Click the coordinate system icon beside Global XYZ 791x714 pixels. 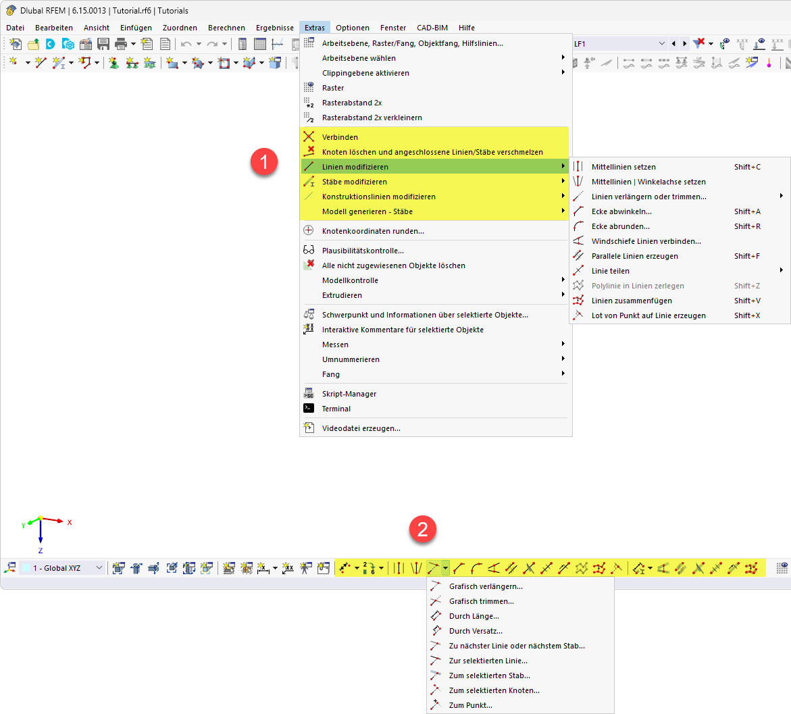[x=10, y=568]
